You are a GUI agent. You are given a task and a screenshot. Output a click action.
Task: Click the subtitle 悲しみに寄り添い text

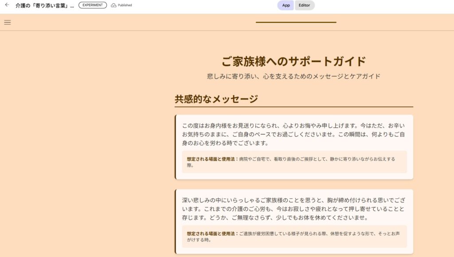pos(294,76)
